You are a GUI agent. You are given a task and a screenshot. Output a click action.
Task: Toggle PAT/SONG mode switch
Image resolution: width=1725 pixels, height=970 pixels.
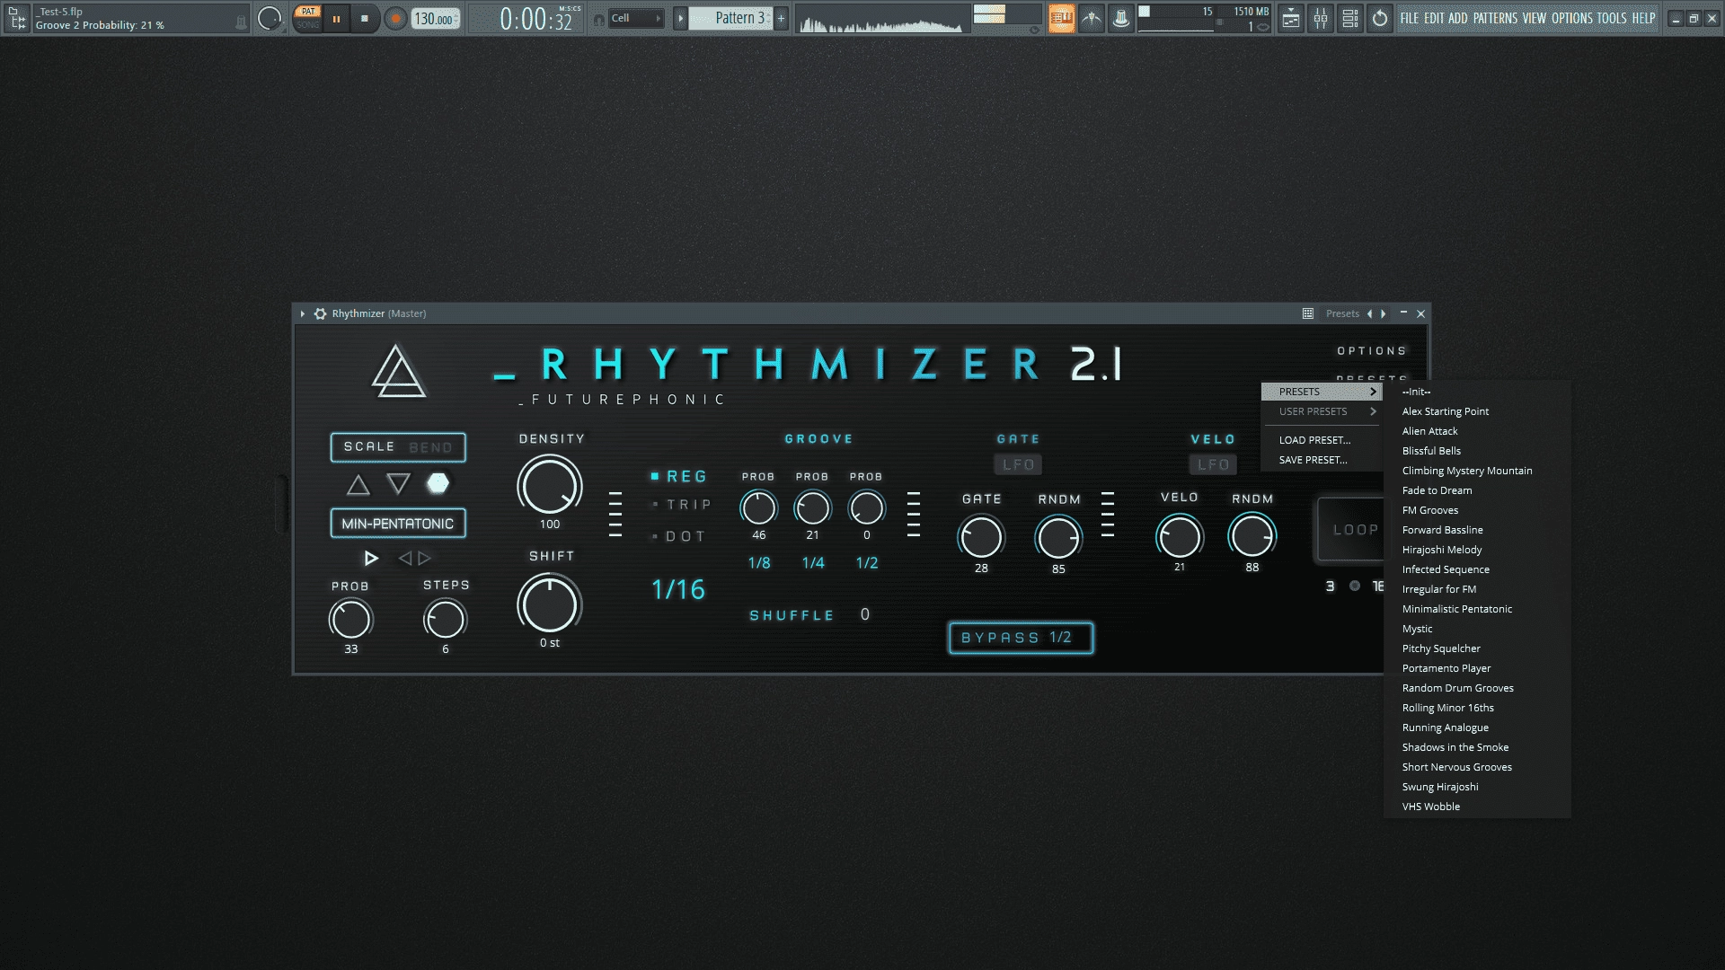tap(308, 18)
